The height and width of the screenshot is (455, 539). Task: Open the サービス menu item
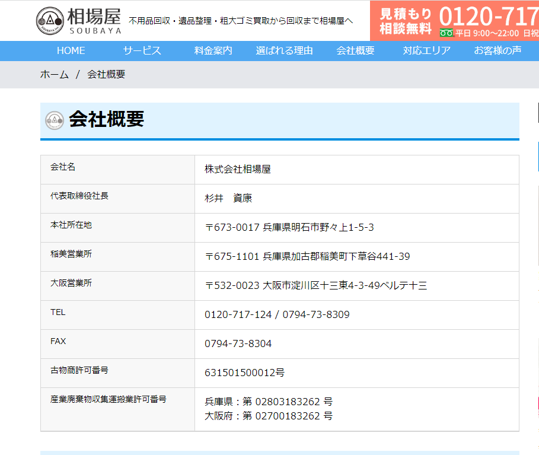pos(142,50)
